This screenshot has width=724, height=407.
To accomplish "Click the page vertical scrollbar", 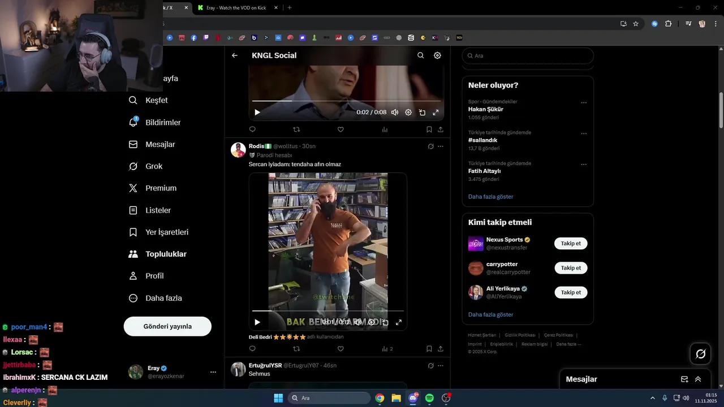I will (721, 110).
